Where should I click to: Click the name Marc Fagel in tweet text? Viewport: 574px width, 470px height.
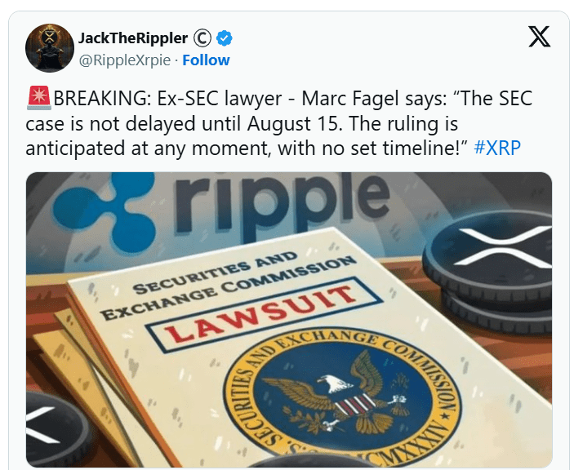[x=350, y=98]
